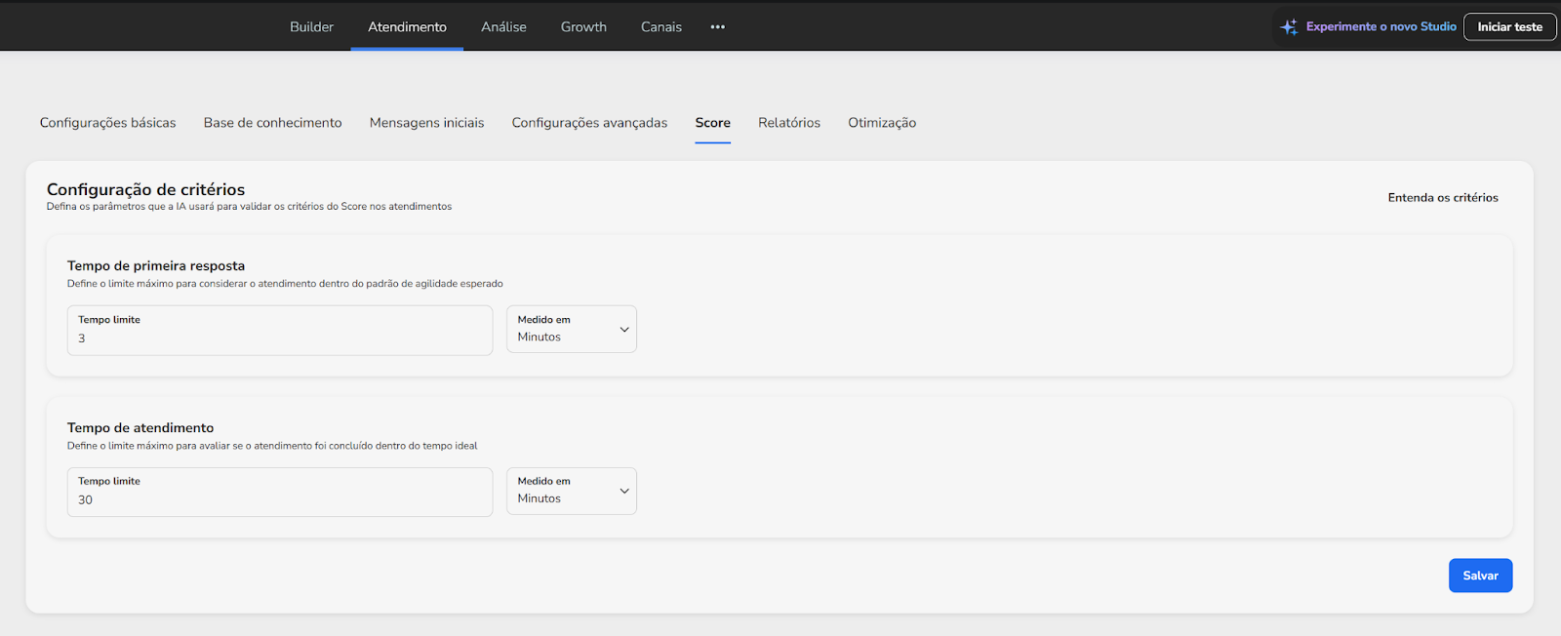Expand the Tempo de atendimento unit dropdown
Viewport: 1561px width, 636px height.
point(571,491)
